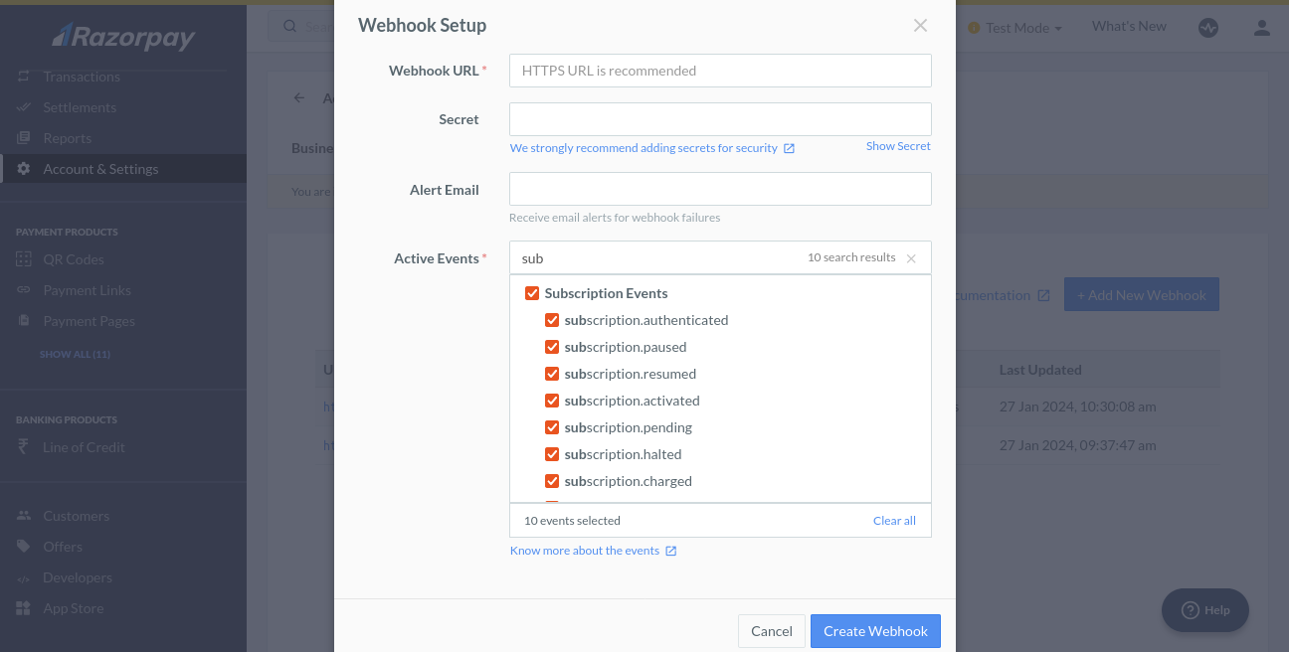
Task: Click the Account & Settings gear icon
Action: pos(22,168)
